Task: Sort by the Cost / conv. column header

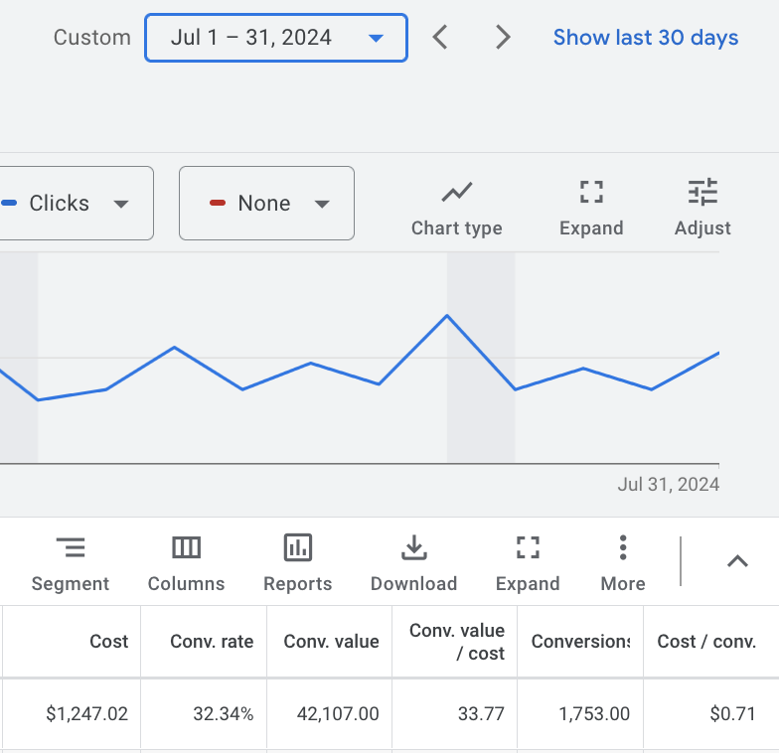Action: click(706, 642)
